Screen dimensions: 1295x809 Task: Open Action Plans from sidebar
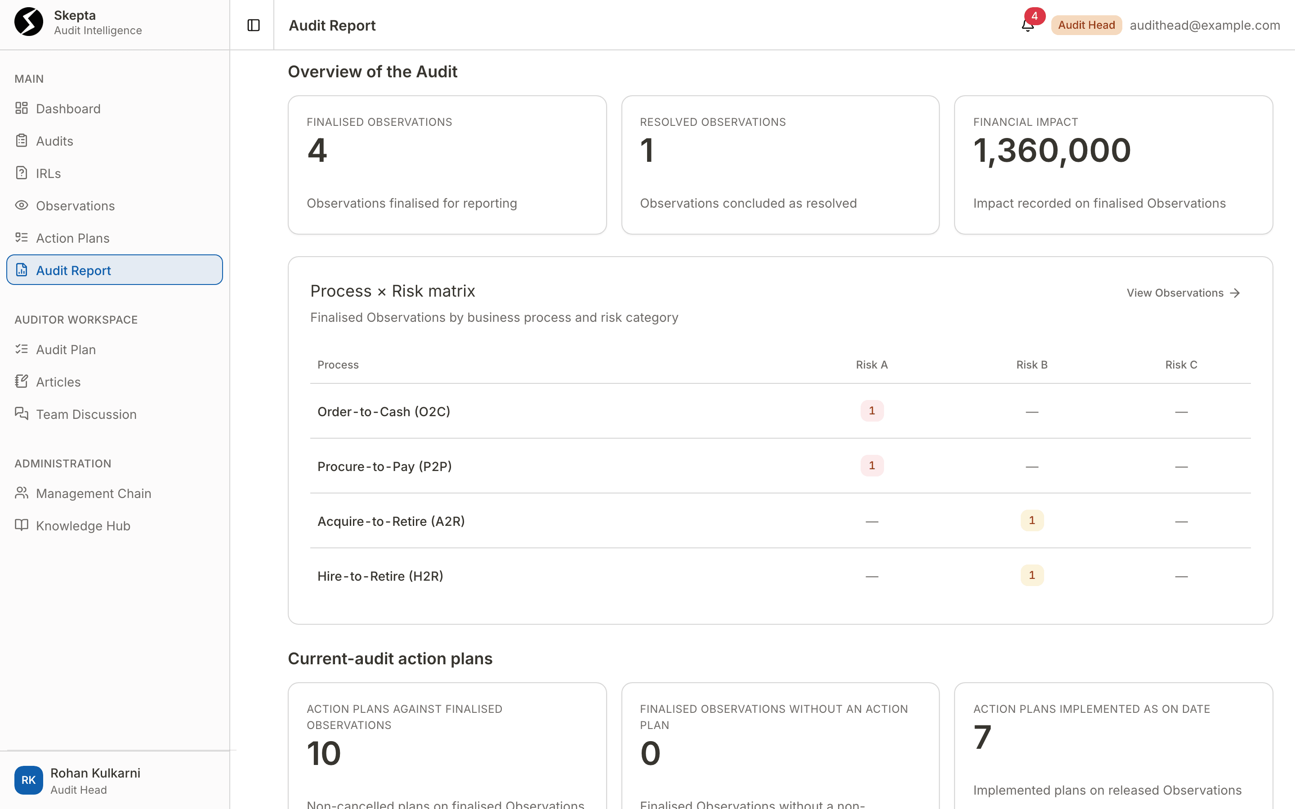click(x=115, y=238)
